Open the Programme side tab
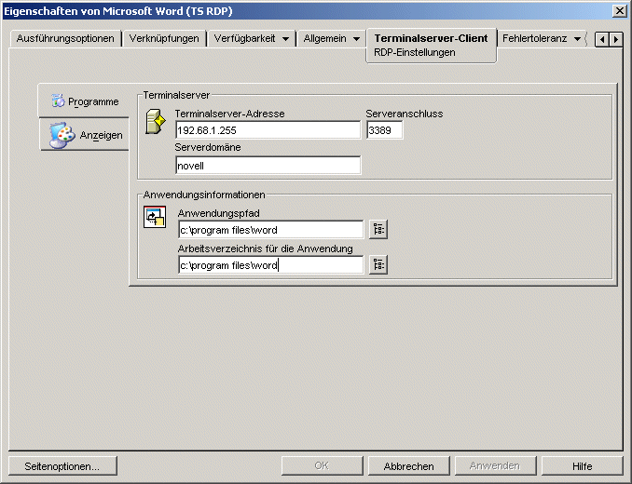632x484 pixels. click(84, 101)
